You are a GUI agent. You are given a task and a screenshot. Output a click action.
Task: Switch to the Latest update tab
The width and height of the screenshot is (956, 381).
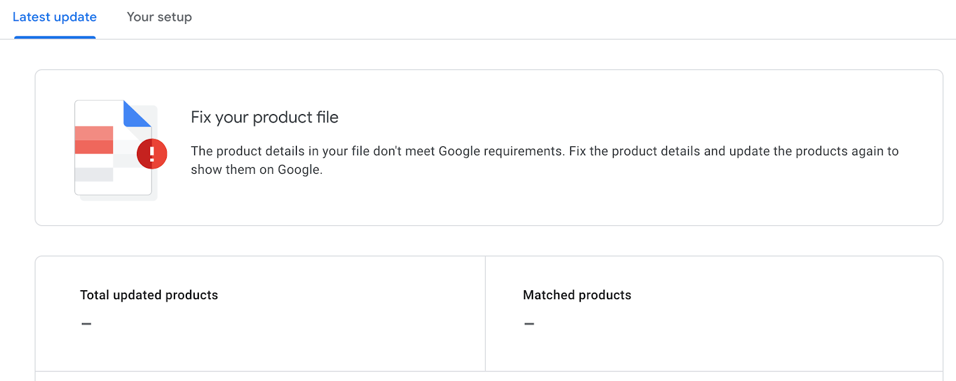[x=54, y=17]
